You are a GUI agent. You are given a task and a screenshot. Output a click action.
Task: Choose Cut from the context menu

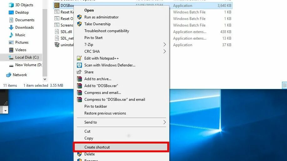87,131
